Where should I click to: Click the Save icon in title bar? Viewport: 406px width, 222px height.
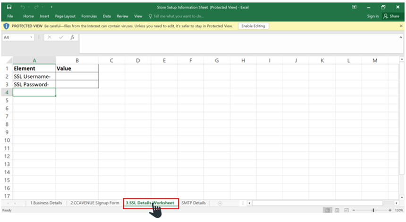[9, 8]
